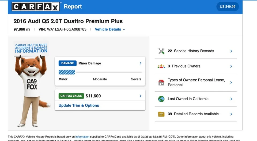Click the globe Last Owned icon

(161, 99)
